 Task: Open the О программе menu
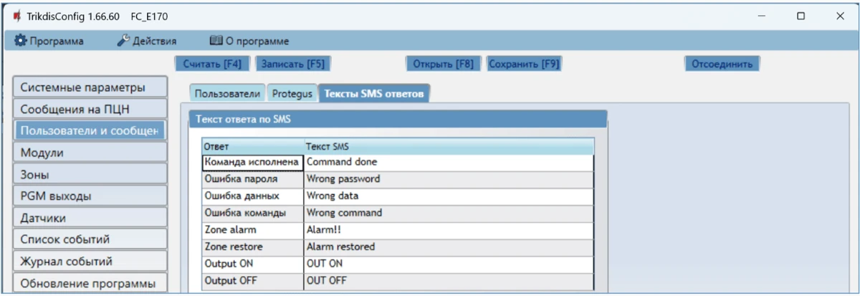tap(249, 41)
